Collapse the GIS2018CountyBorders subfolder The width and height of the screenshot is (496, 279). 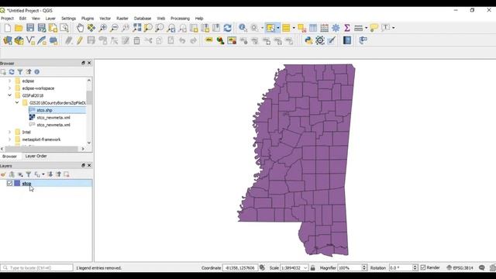pyautogui.click(x=17, y=102)
